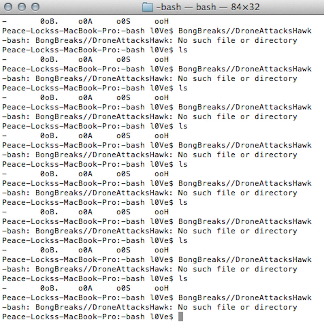Close the bash terminal window
This screenshot has width=324, height=324.
8,7
